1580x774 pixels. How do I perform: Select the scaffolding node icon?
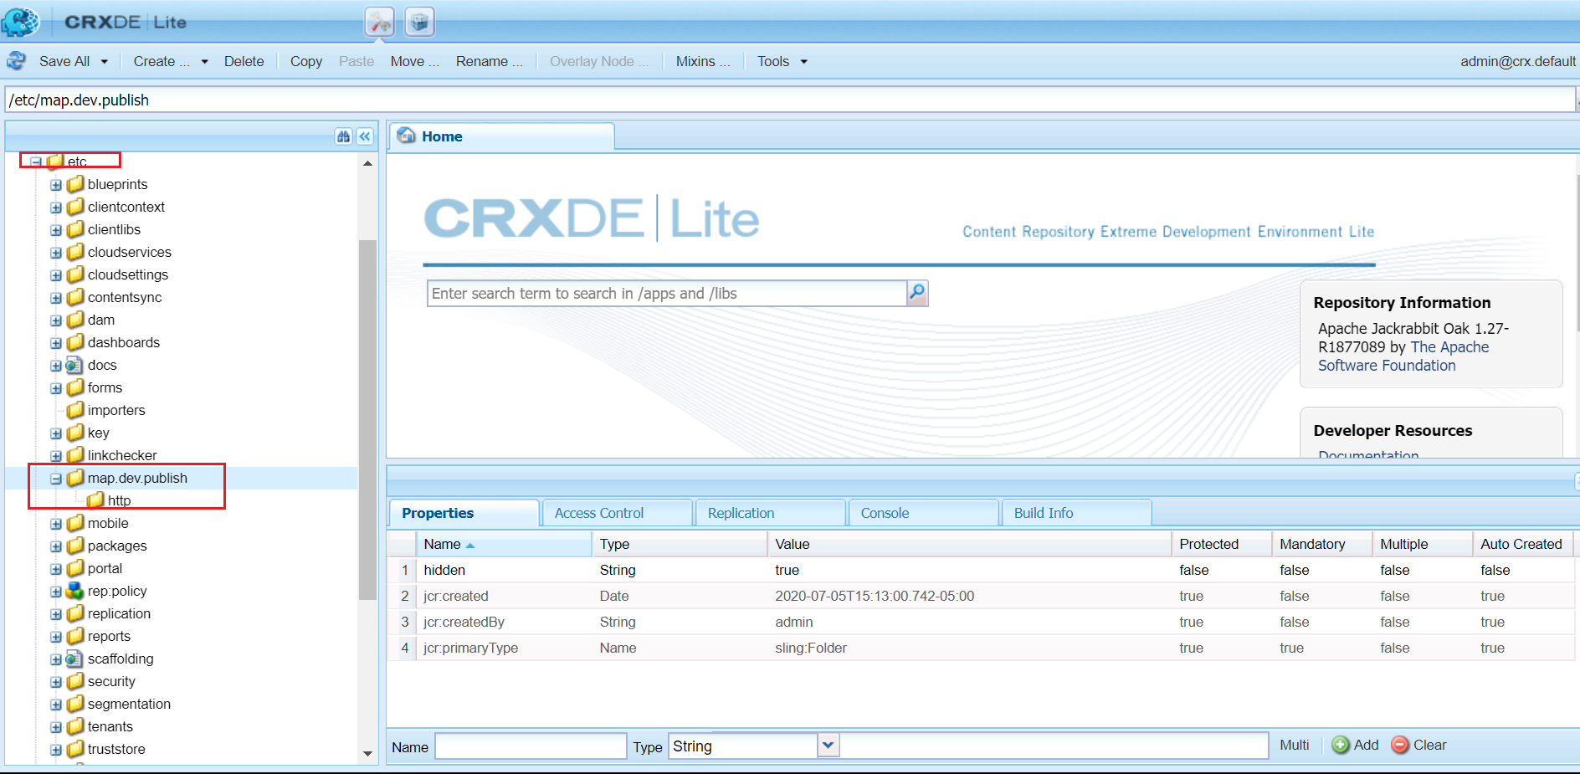74,659
